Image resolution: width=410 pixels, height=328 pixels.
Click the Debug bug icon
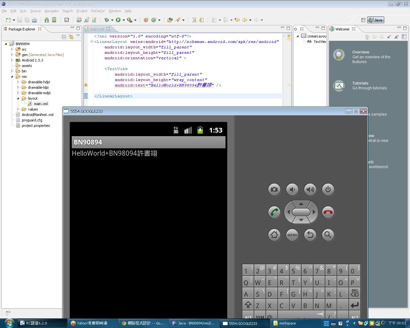[107, 20]
